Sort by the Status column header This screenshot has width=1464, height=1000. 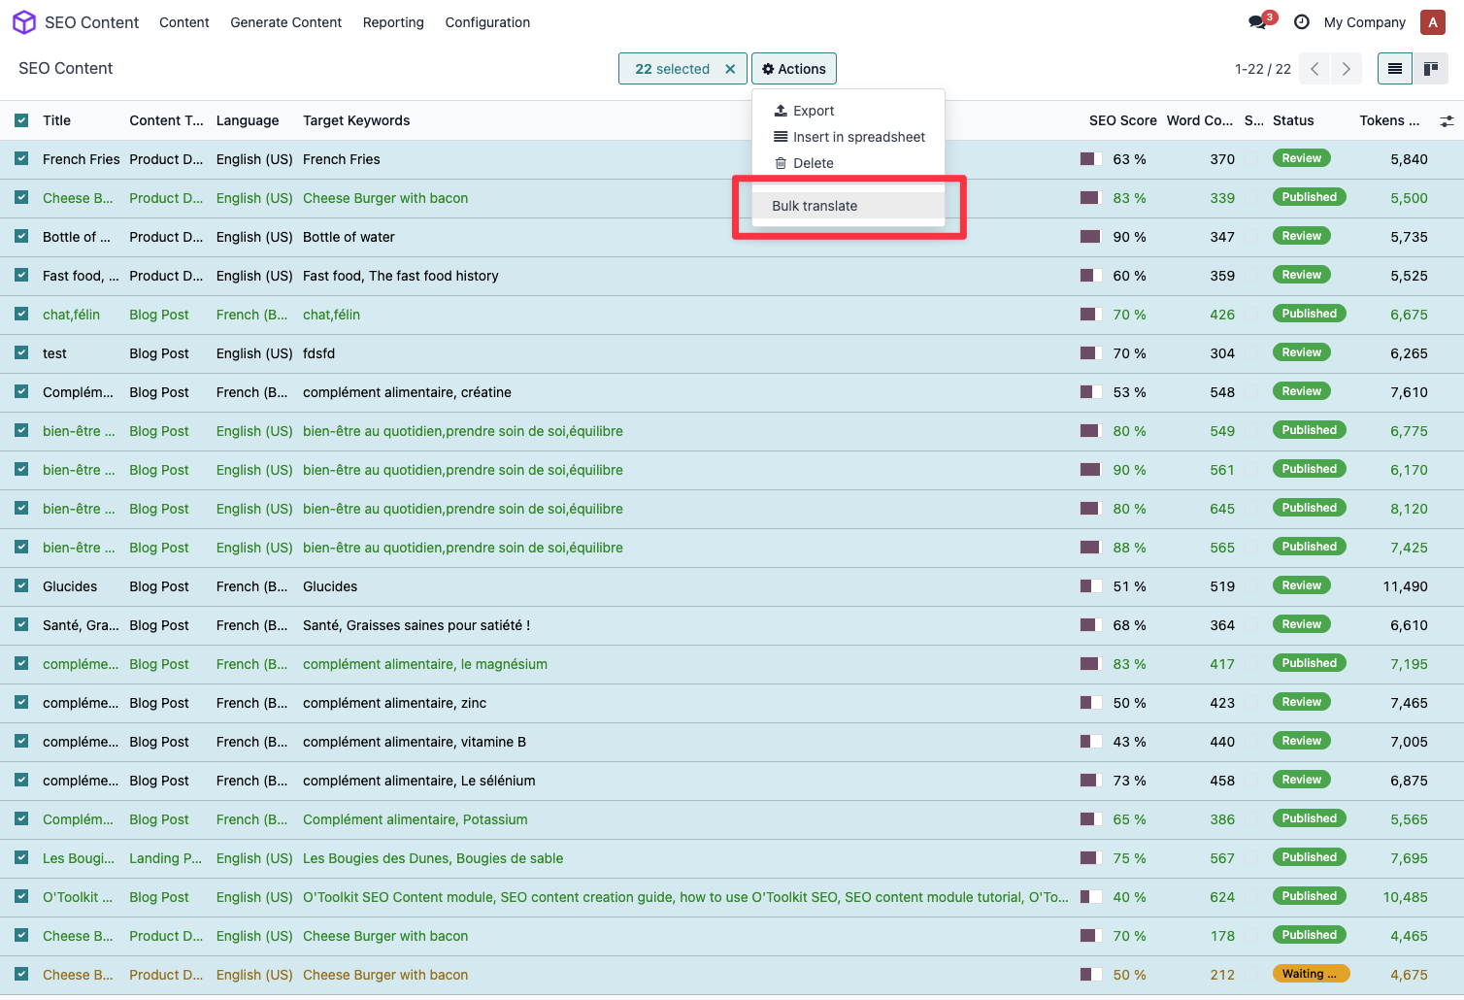(1293, 120)
